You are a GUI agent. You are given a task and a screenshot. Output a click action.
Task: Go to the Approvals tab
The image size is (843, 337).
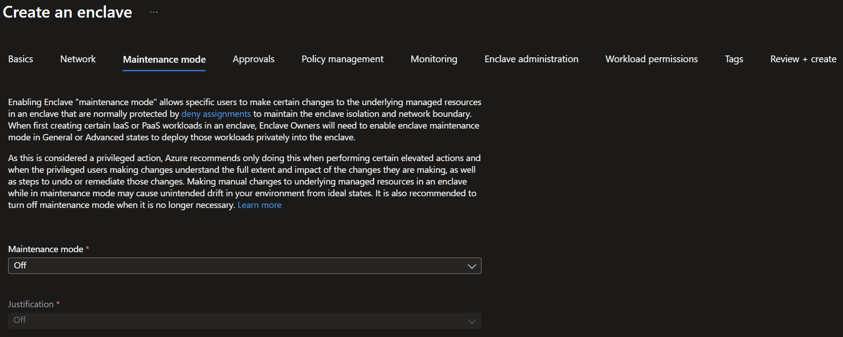[x=253, y=59]
